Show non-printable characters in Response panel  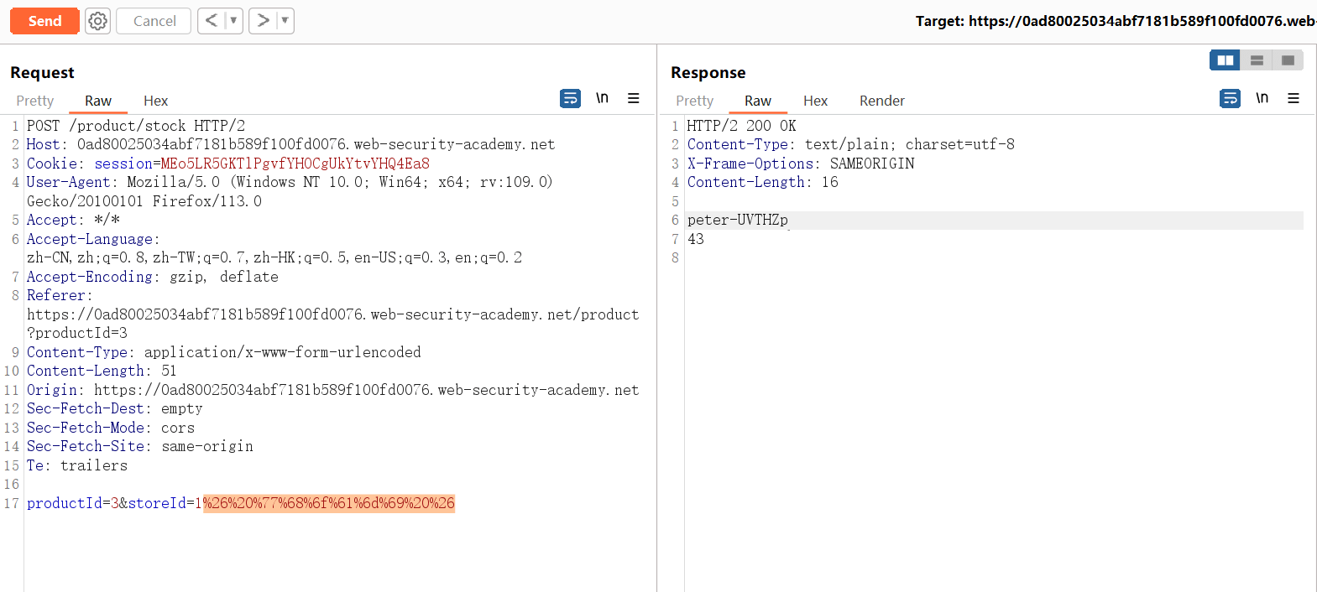(1262, 98)
